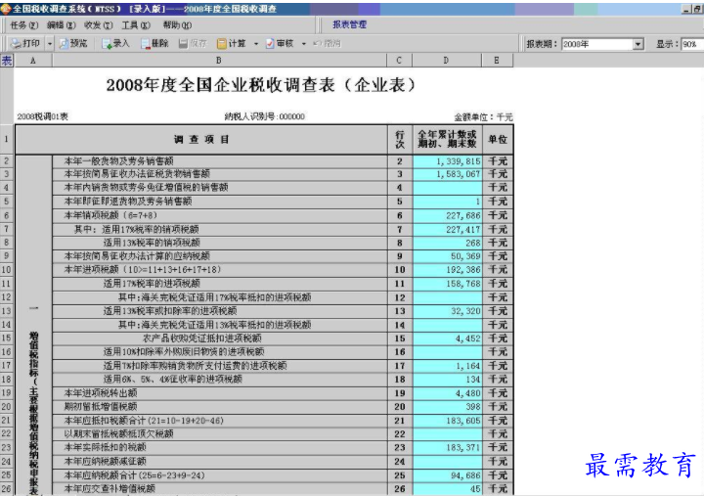Click the value 50,369
The width and height of the screenshot is (704, 496).
[465, 256]
